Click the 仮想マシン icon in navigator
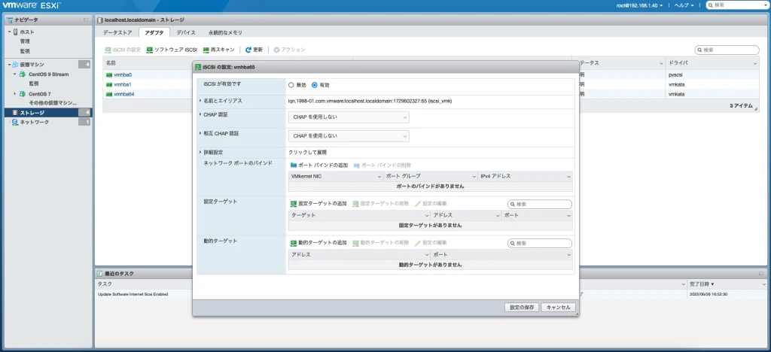Image resolution: width=771 pixels, height=352 pixels. 16,65
